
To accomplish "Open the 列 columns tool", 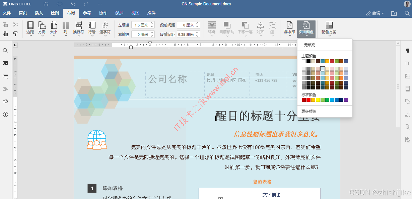I will coord(65,29).
